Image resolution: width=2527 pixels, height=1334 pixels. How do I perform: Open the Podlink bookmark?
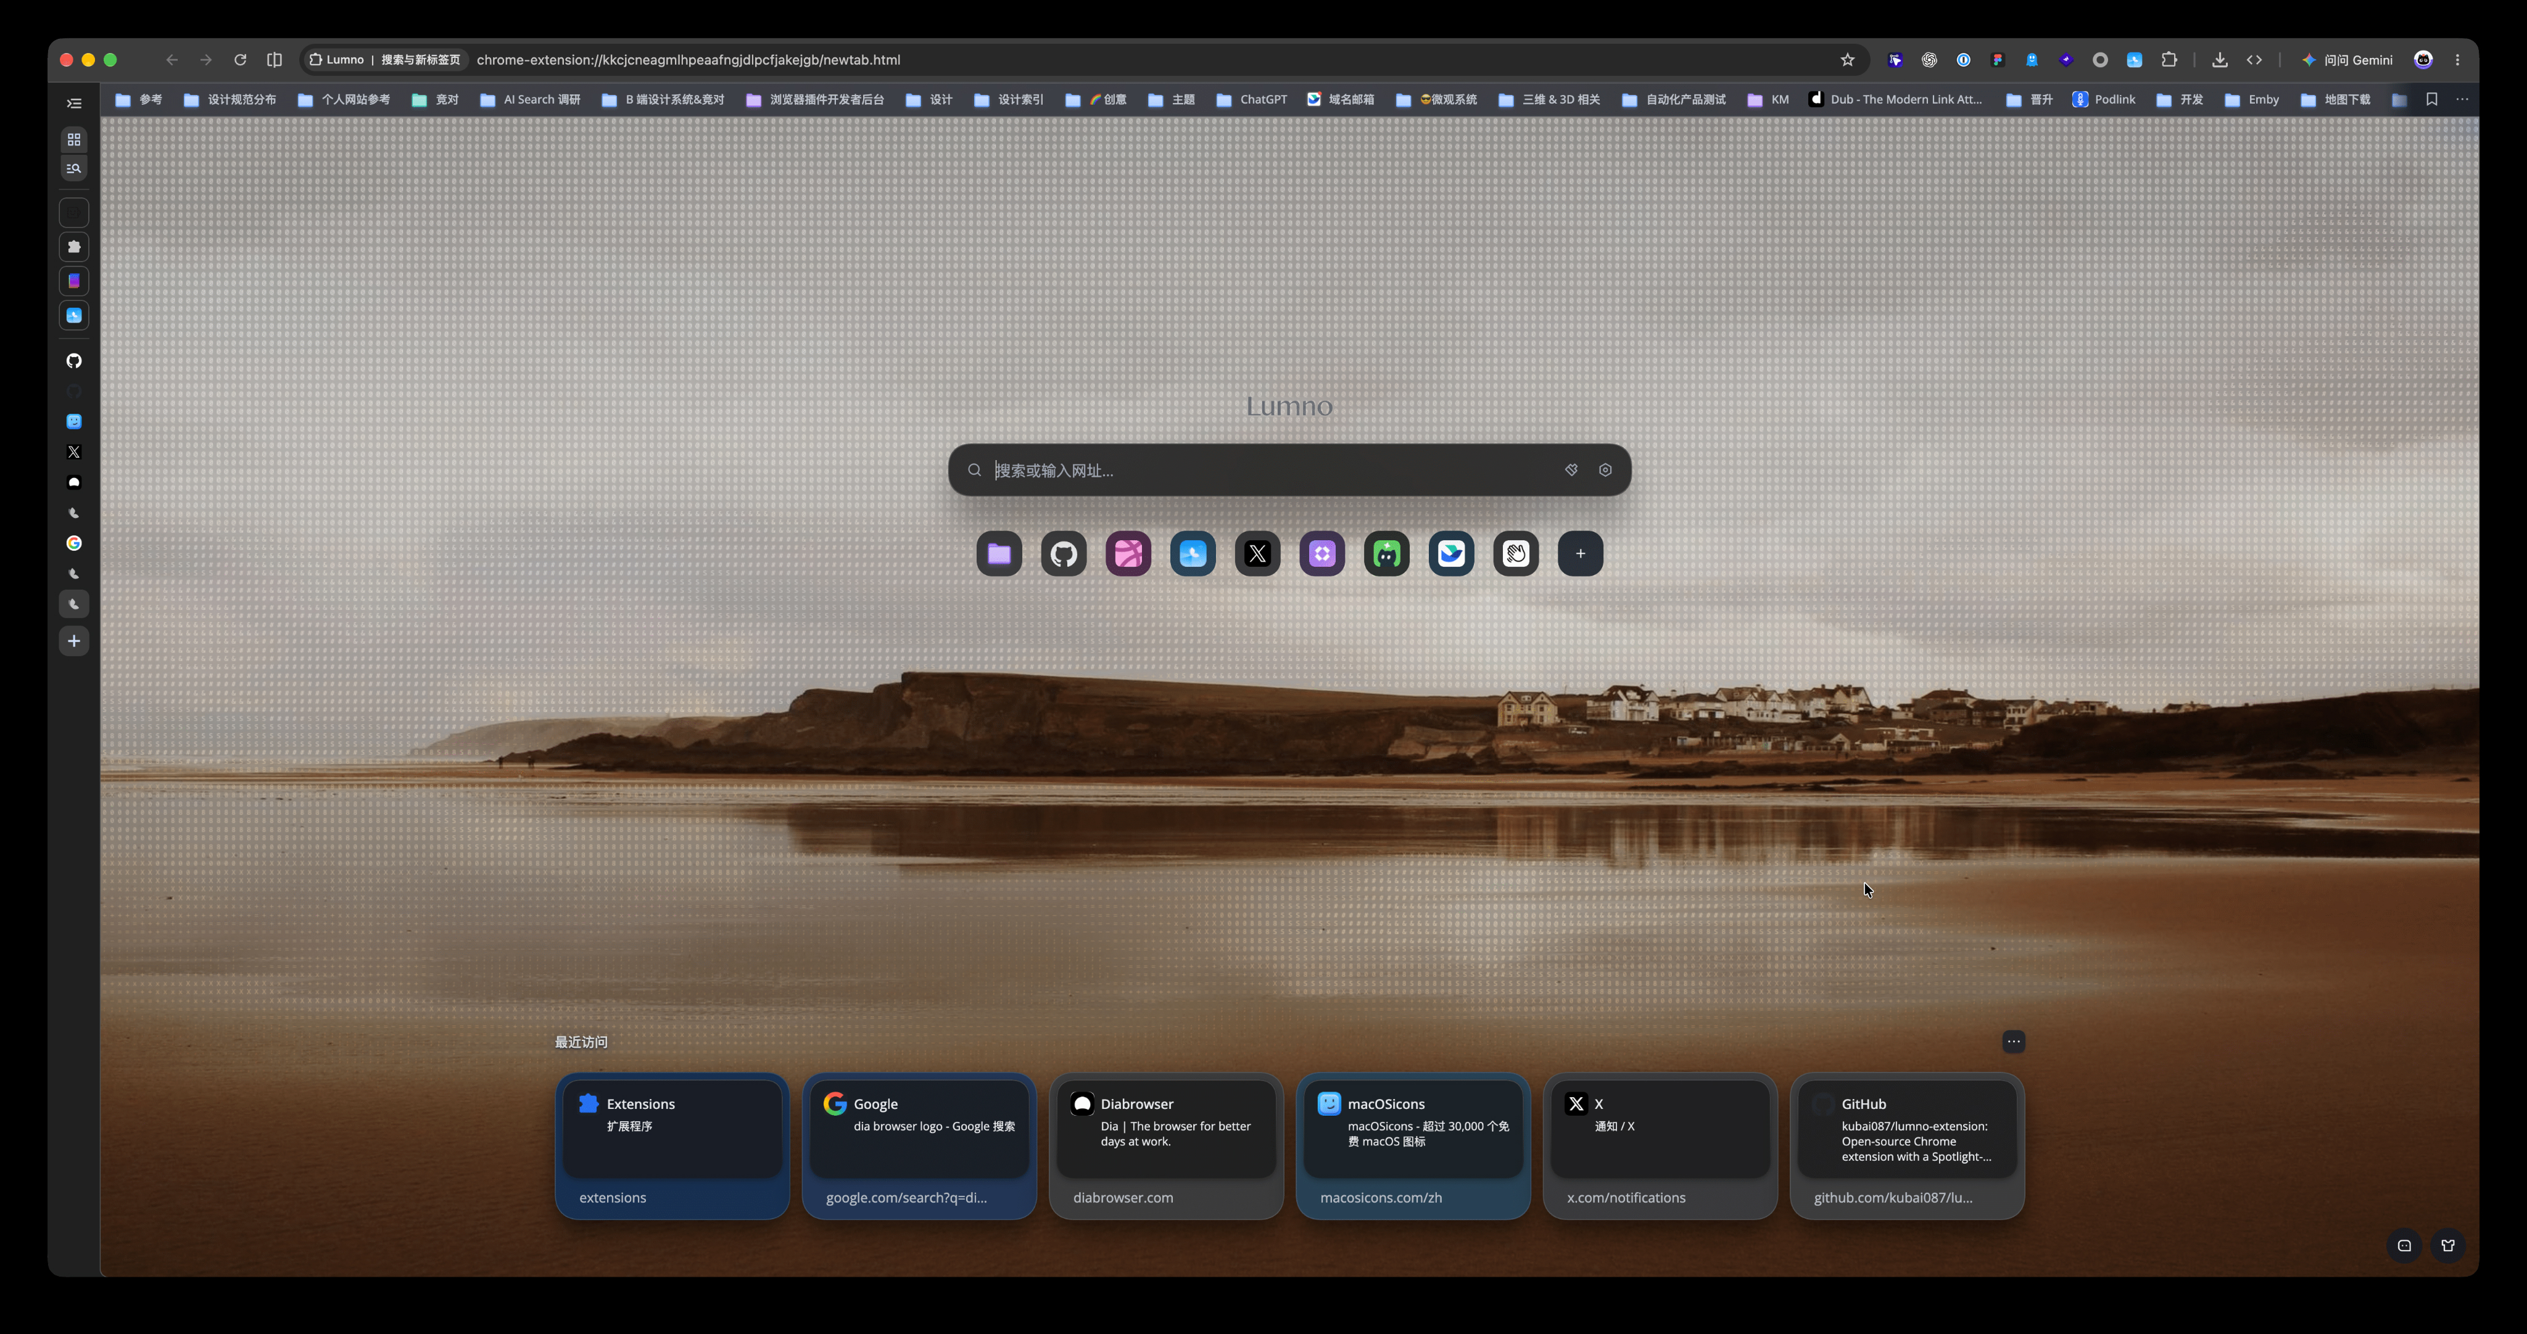click(2103, 99)
